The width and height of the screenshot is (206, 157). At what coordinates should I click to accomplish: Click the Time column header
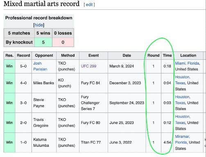(167, 56)
